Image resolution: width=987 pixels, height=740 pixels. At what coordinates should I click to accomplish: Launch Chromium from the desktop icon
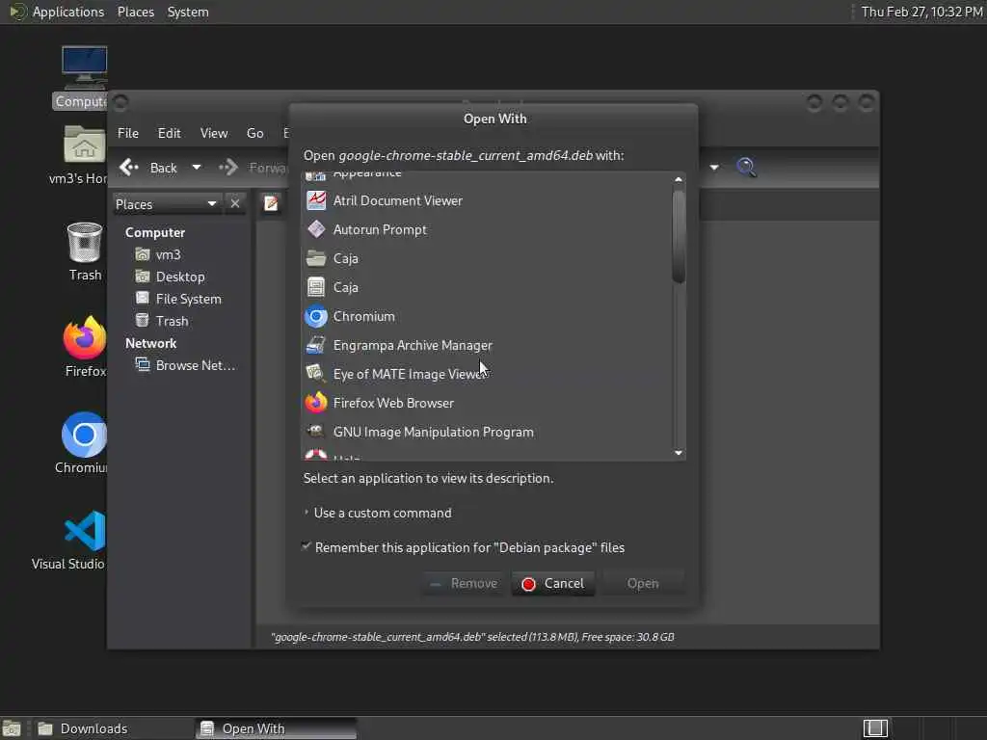84,443
